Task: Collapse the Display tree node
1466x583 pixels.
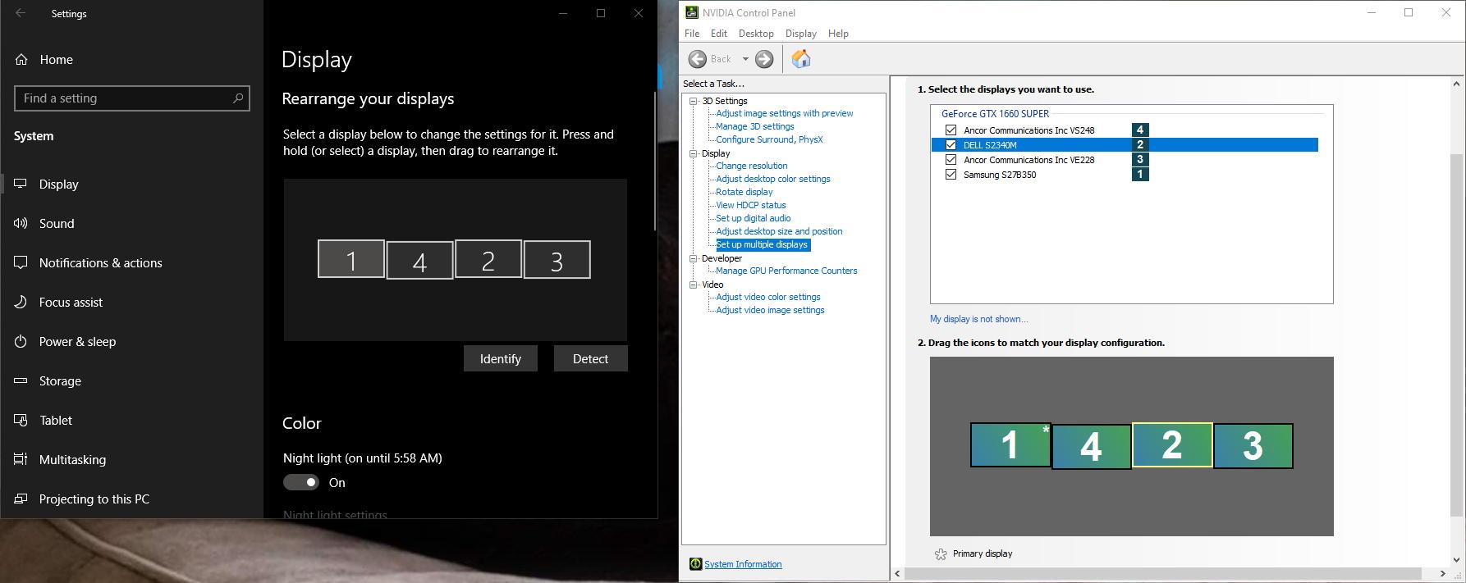Action: (694, 153)
